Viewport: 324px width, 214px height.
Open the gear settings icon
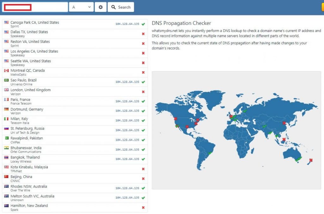[101, 7]
